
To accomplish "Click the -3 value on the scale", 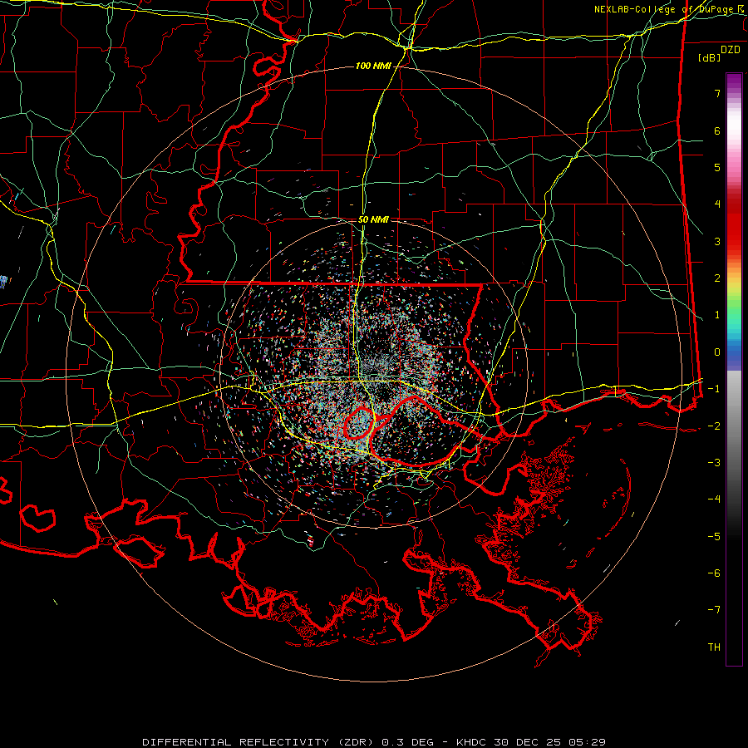I will (714, 462).
